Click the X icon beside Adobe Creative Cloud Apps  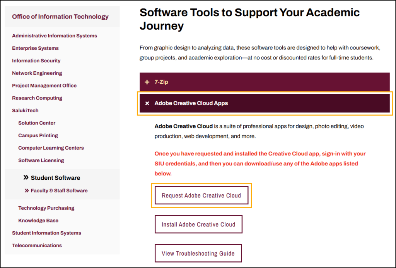[147, 103]
